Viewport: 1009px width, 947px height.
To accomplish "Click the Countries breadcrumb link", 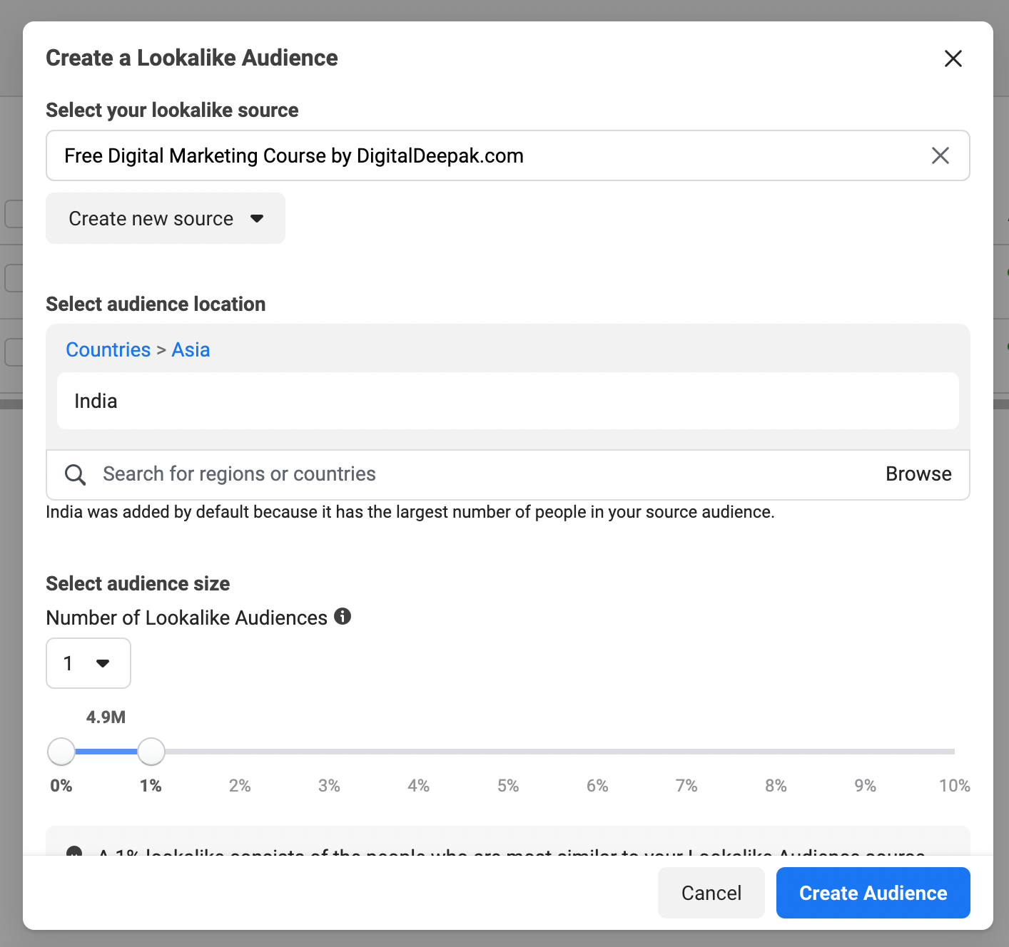I will 108,349.
